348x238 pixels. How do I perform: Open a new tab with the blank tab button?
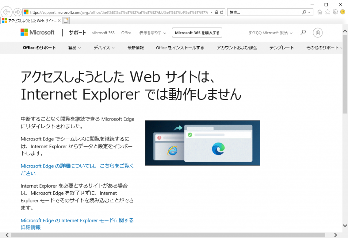click(x=66, y=21)
